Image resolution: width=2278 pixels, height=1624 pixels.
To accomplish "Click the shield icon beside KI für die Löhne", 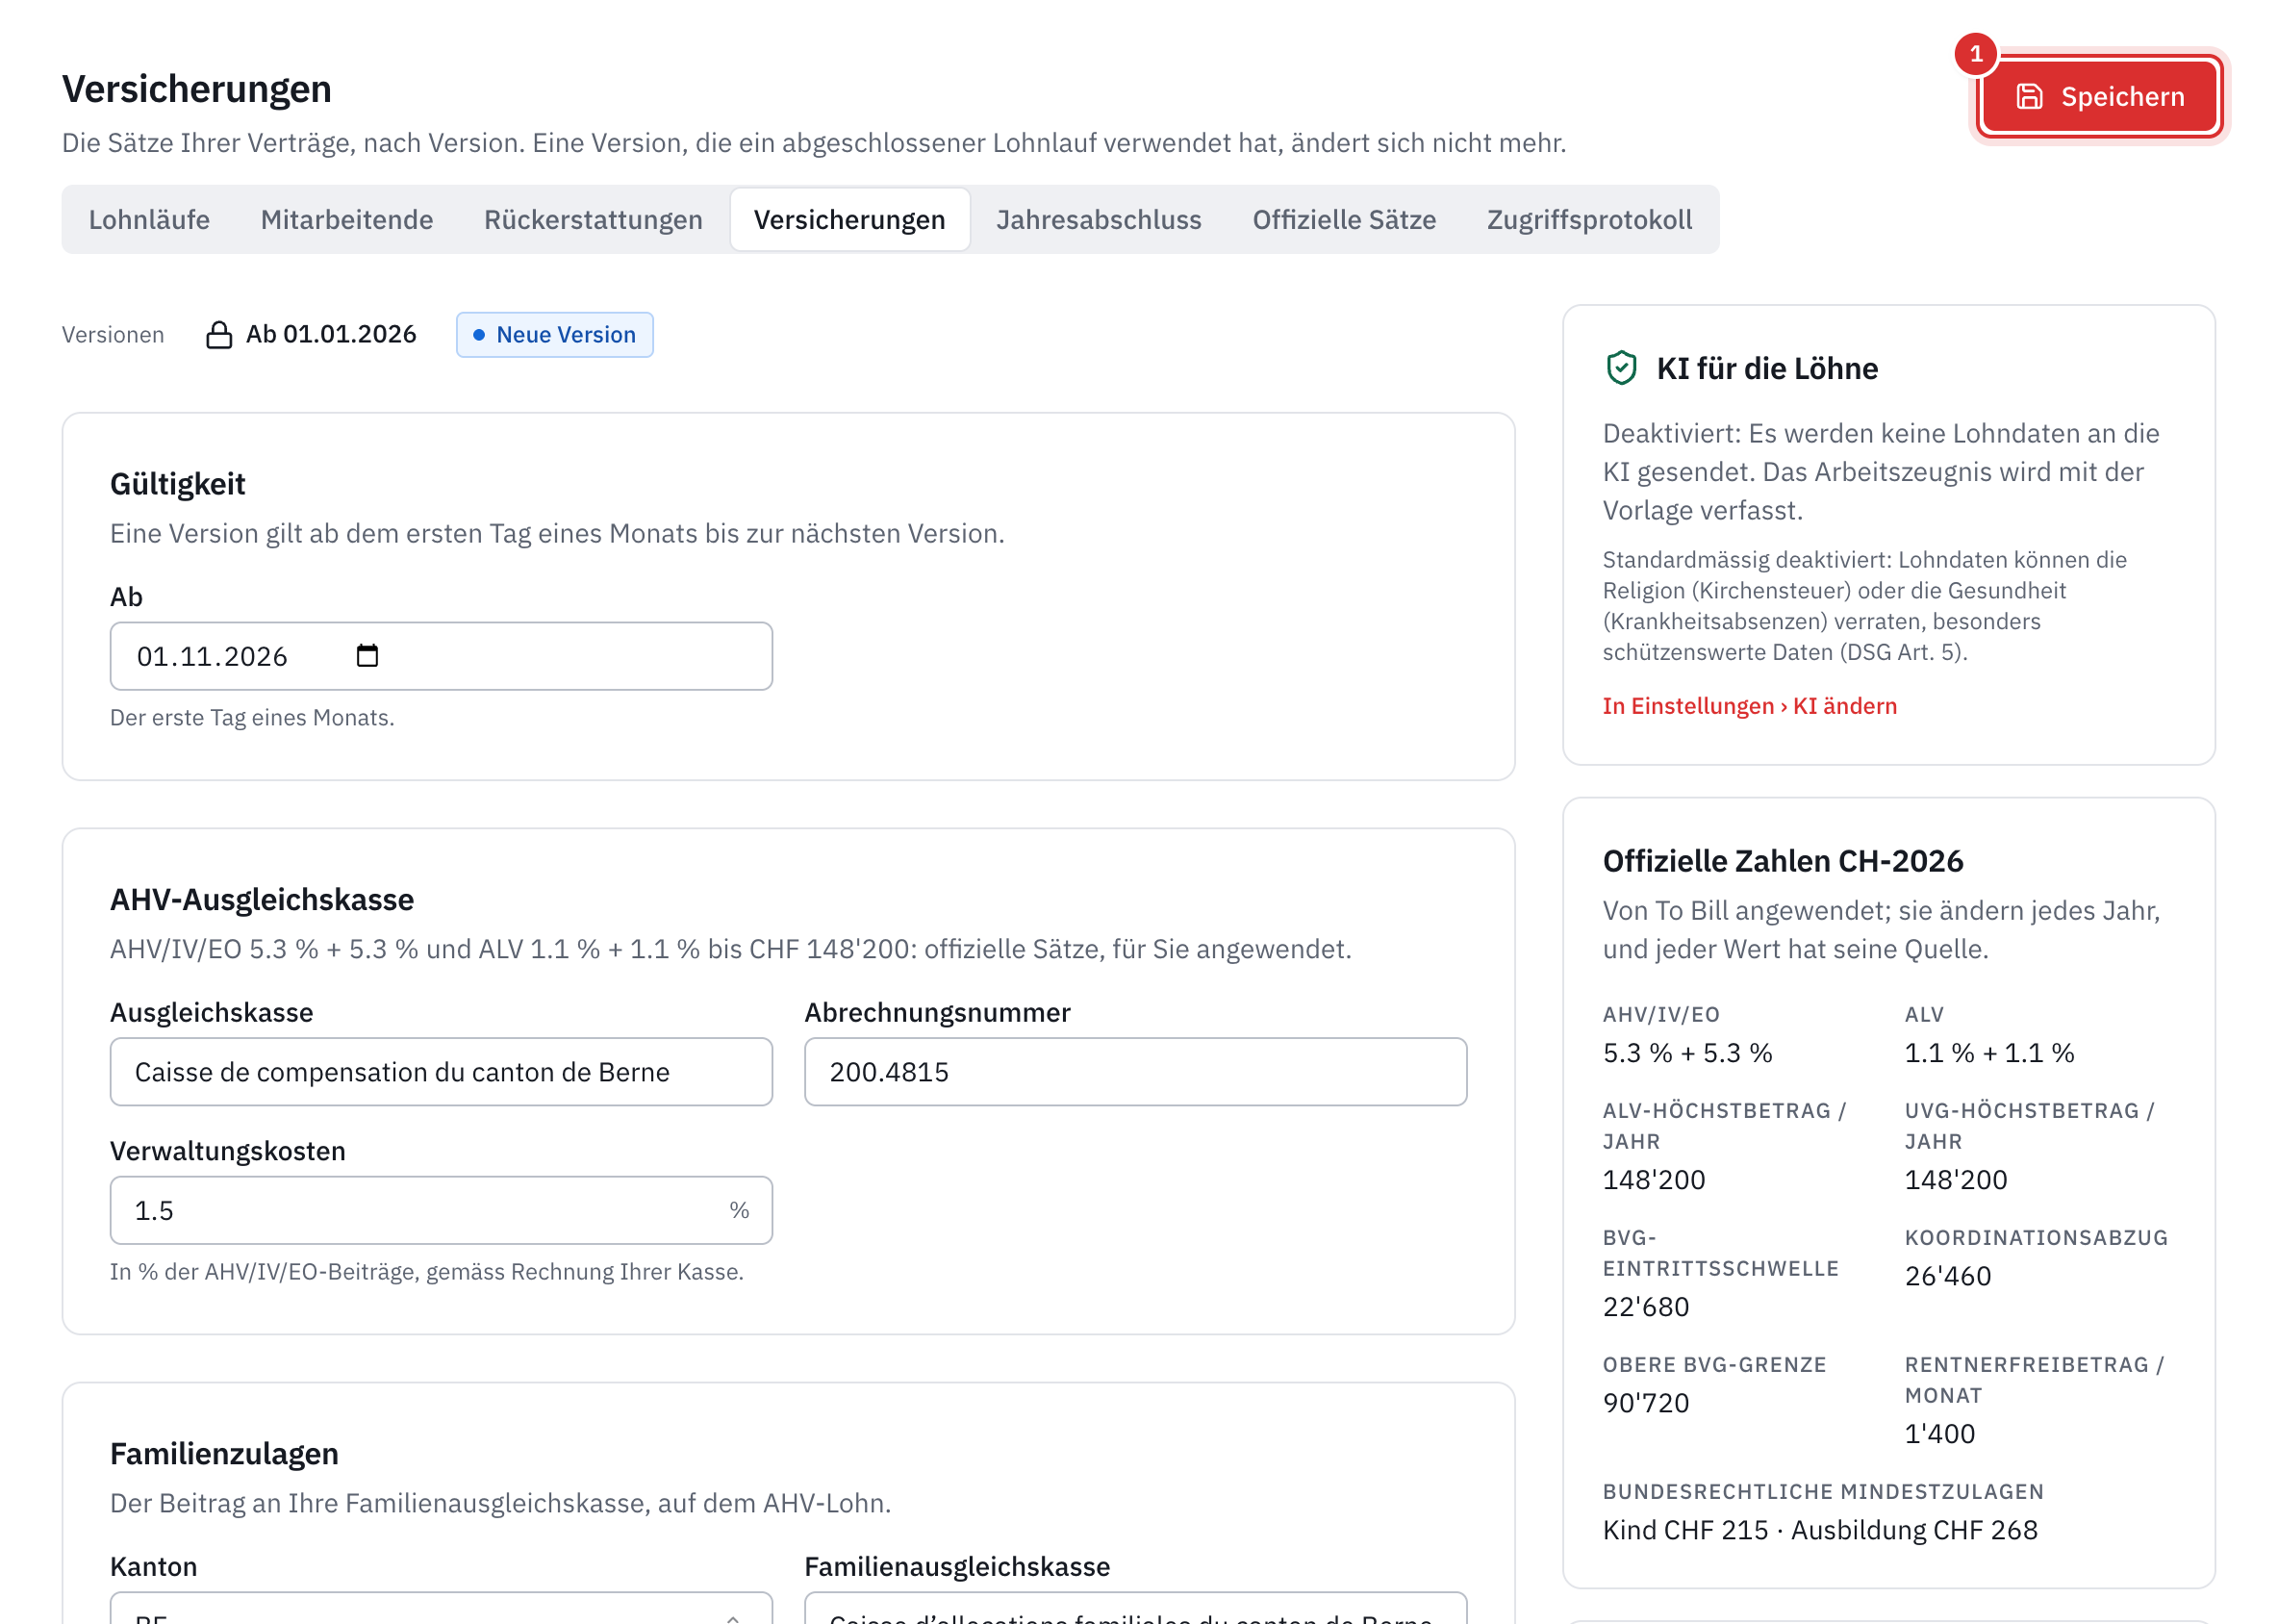I will (1620, 368).
